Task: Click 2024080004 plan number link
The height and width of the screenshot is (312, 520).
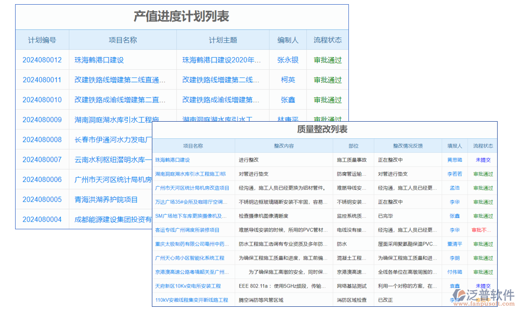Action: 42,219
